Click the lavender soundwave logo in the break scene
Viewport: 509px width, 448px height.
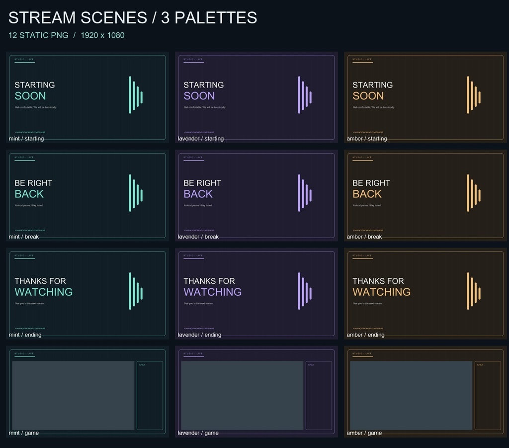click(305, 193)
